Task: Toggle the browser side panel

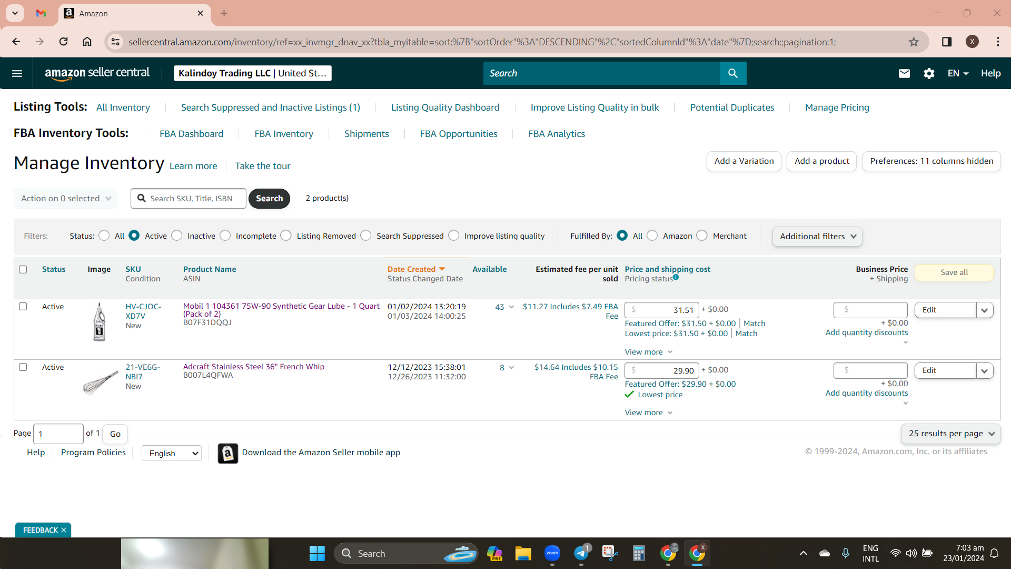Action: coord(946,42)
